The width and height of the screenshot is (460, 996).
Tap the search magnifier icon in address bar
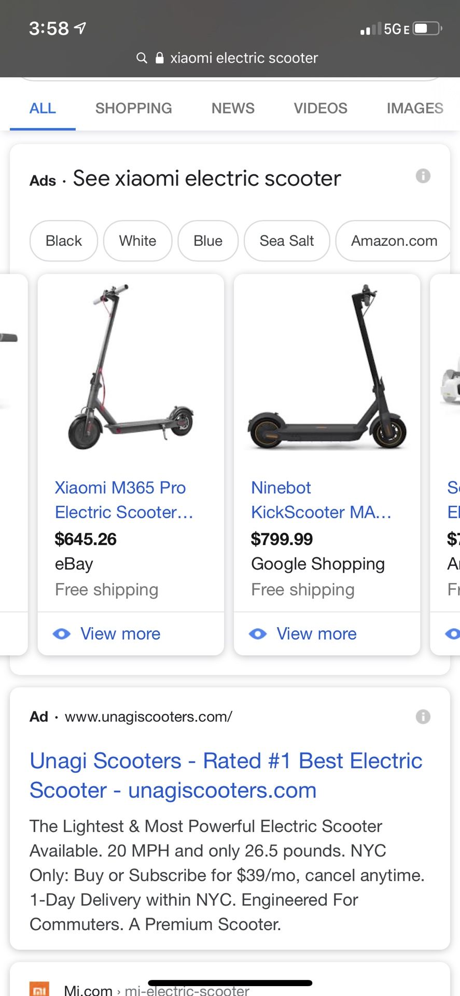point(142,58)
